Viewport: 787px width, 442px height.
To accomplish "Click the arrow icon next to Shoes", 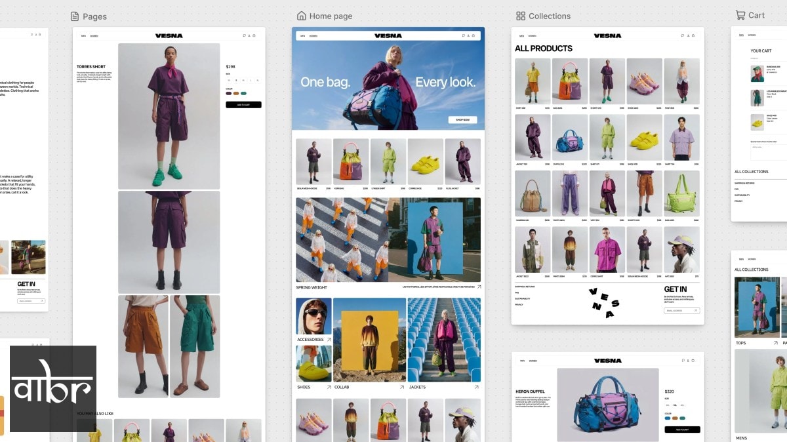I will click(329, 387).
